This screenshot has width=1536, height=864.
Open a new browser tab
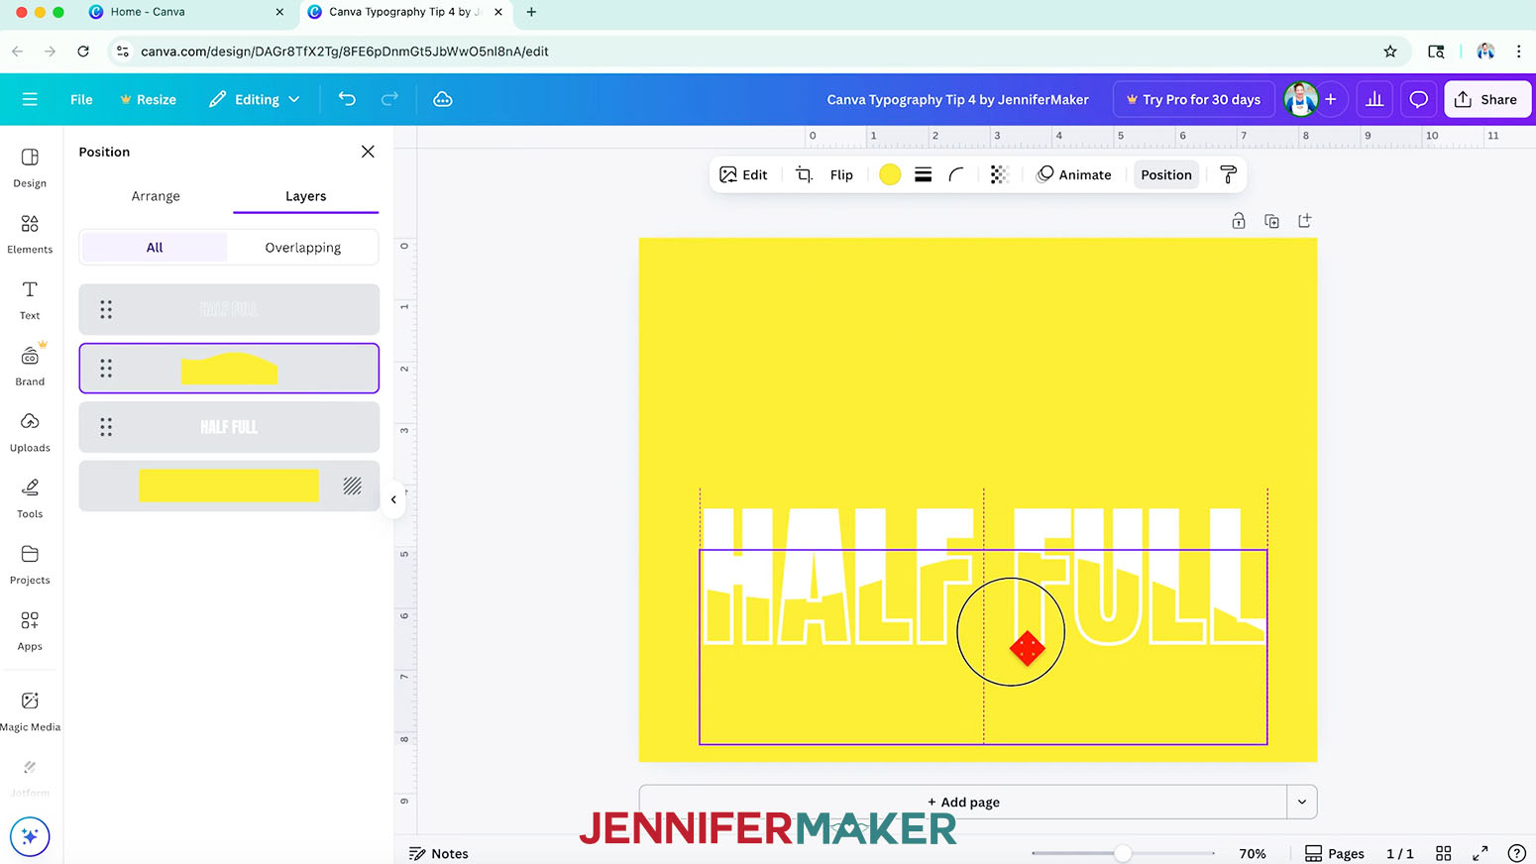point(531,12)
